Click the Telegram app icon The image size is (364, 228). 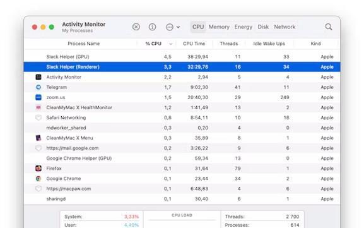click(x=38, y=87)
